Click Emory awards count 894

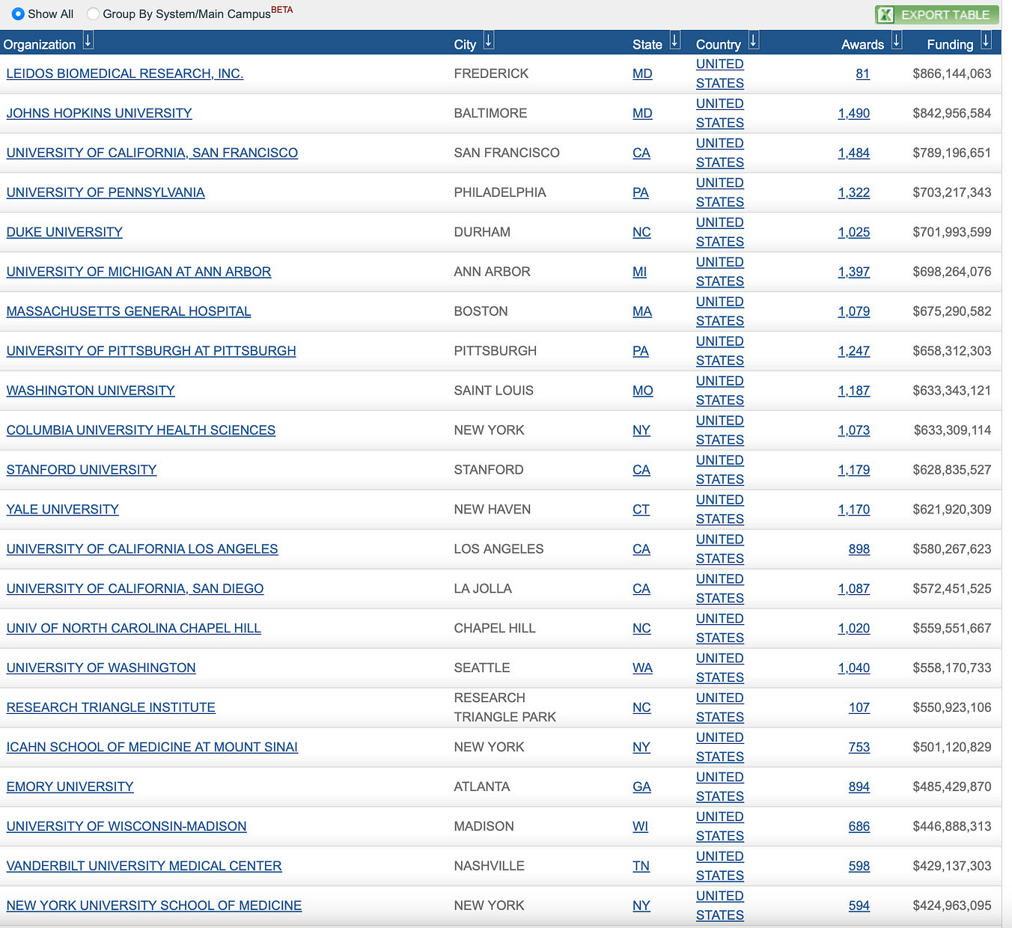(x=859, y=787)
